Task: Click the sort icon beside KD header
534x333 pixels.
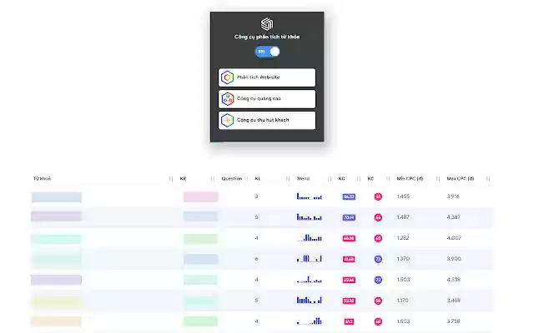Action: tap(359, 179)
